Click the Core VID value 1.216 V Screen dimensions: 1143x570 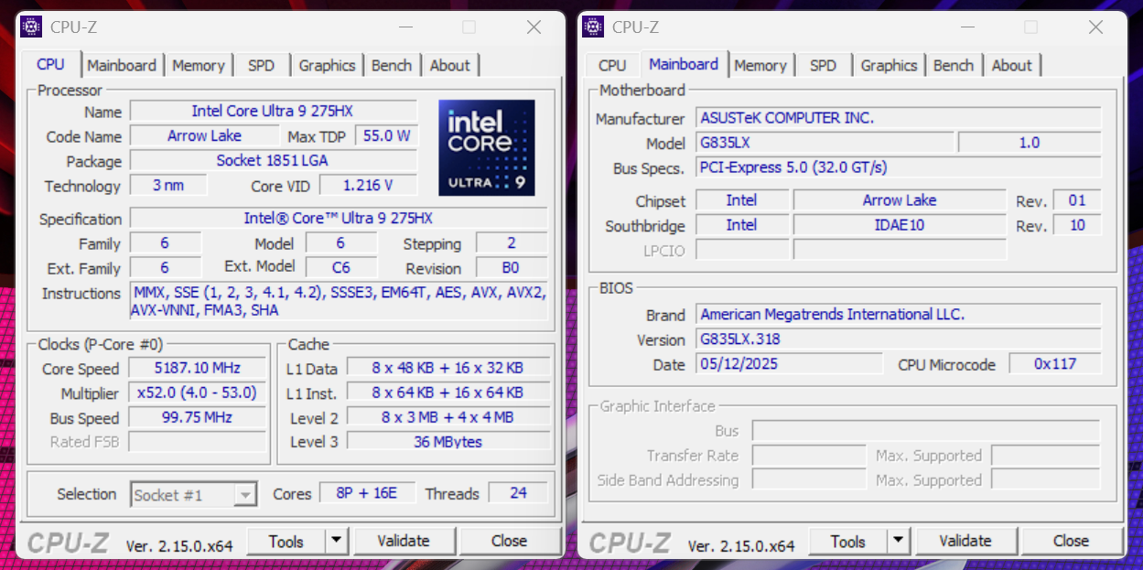[x=368, y=185]
